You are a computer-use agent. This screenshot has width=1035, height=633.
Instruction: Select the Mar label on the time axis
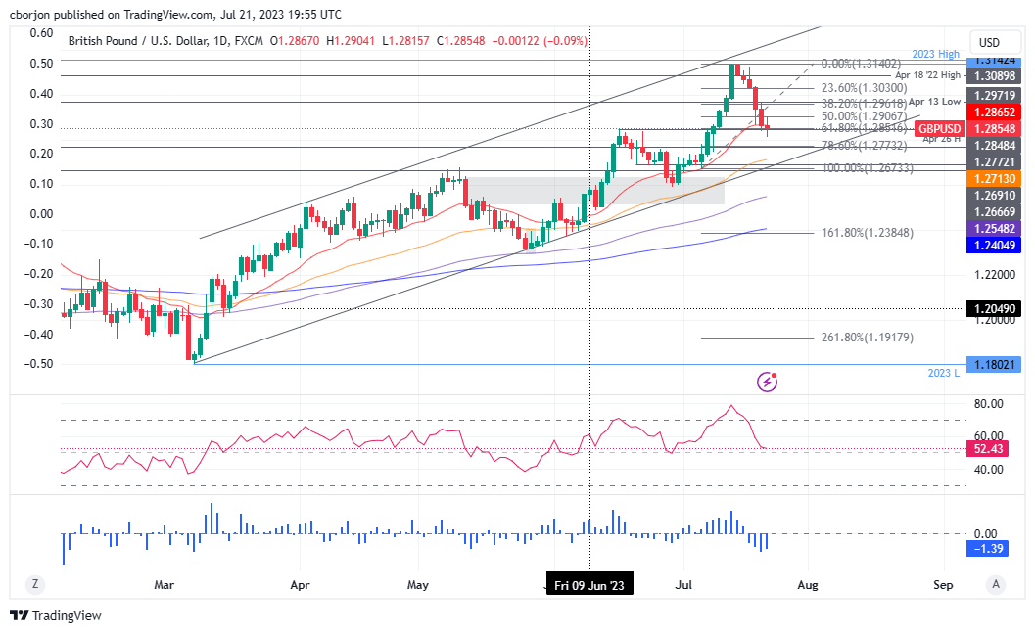(x=165, y=584)
